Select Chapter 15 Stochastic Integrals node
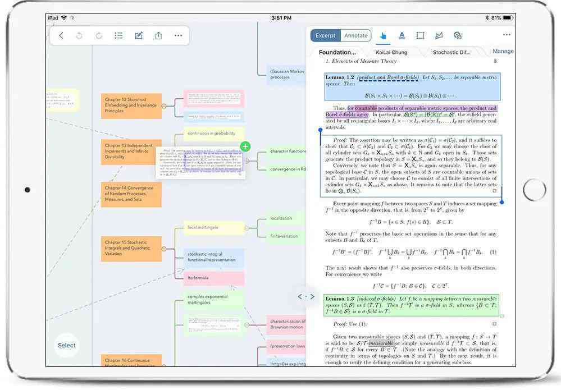 tap(131, 249)
